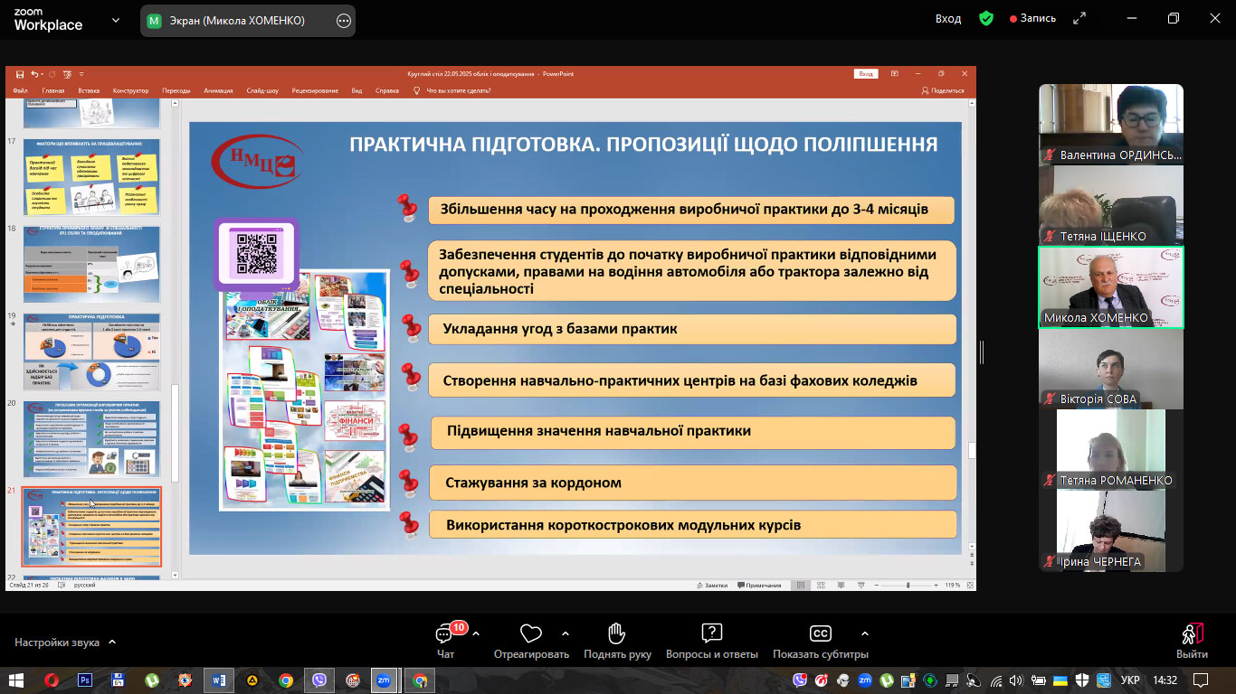This screenshot has height=694, width=1236.
Task: Open Windows Start menu
Action: pos(15,680)
